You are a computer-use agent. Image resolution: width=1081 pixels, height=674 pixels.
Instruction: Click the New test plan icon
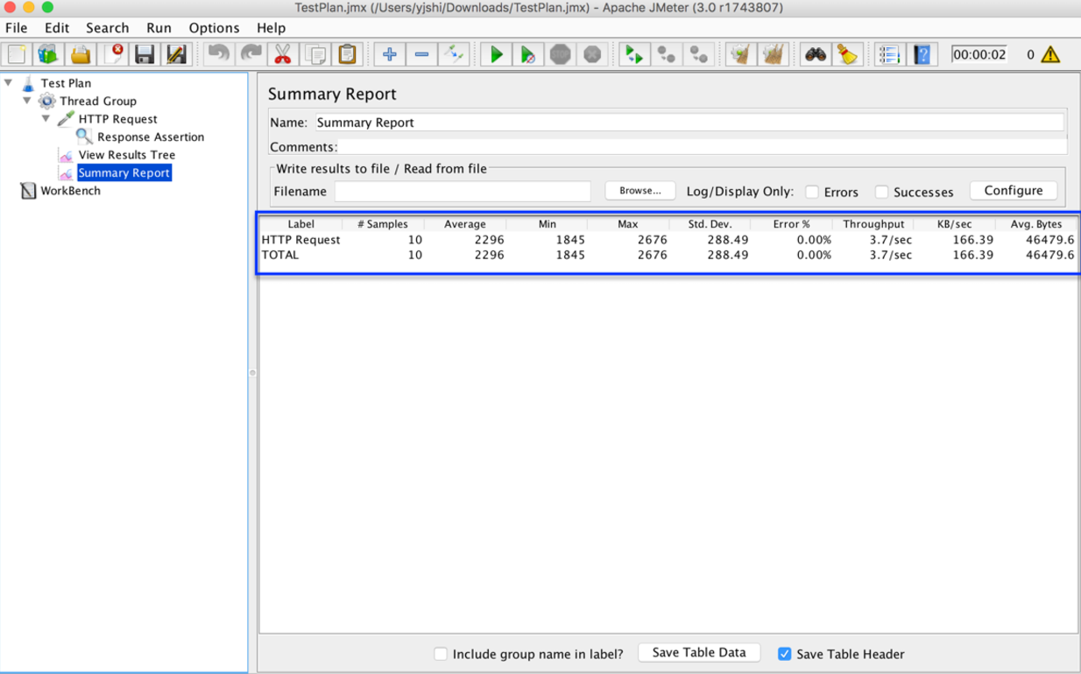coord(17,54)
